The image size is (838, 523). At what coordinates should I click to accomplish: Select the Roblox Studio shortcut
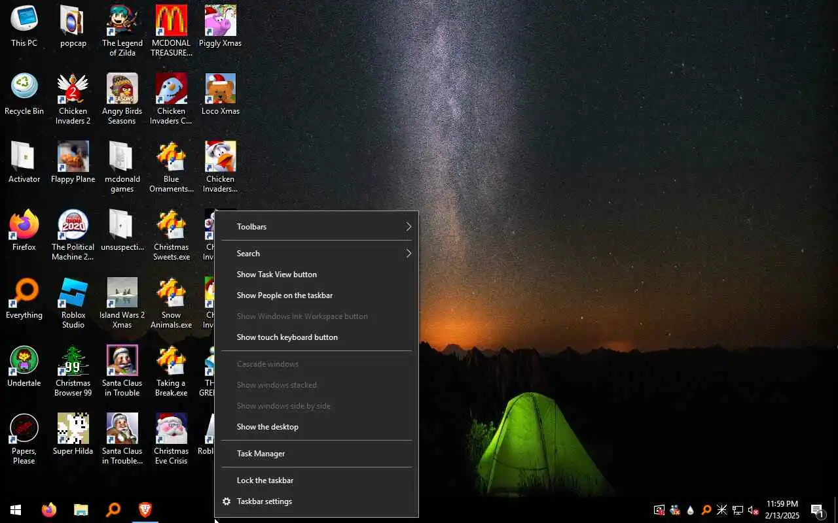tap(73, 303)
